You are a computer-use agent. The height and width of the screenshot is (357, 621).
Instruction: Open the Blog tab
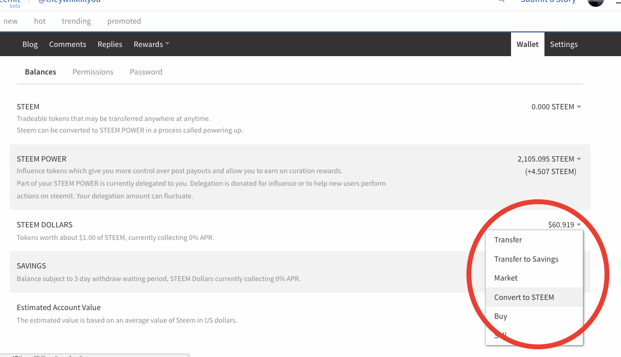click(30, 44)
